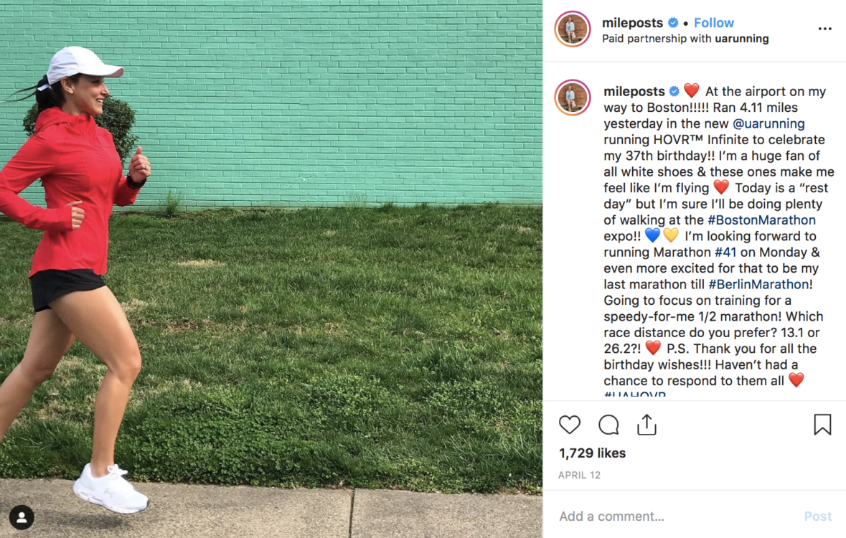Screen dimensions: 846x538
Task: Open the mileposts username in the caption
Action: 634,91
